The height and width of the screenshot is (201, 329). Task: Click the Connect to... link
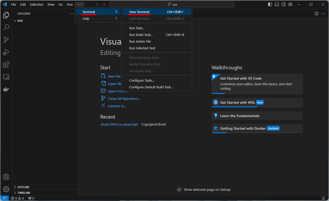click(x=117, y=106)
